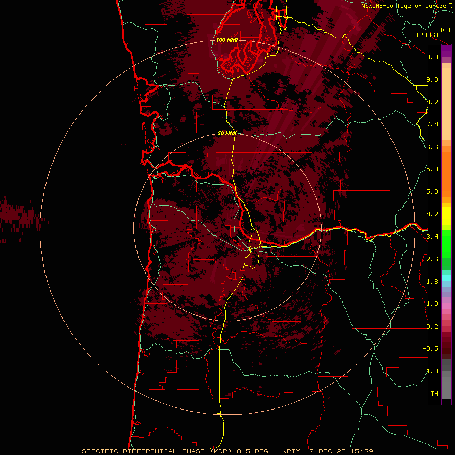Click the DKD product label
This screenshot has width=455, height=455.
[444, 30]
